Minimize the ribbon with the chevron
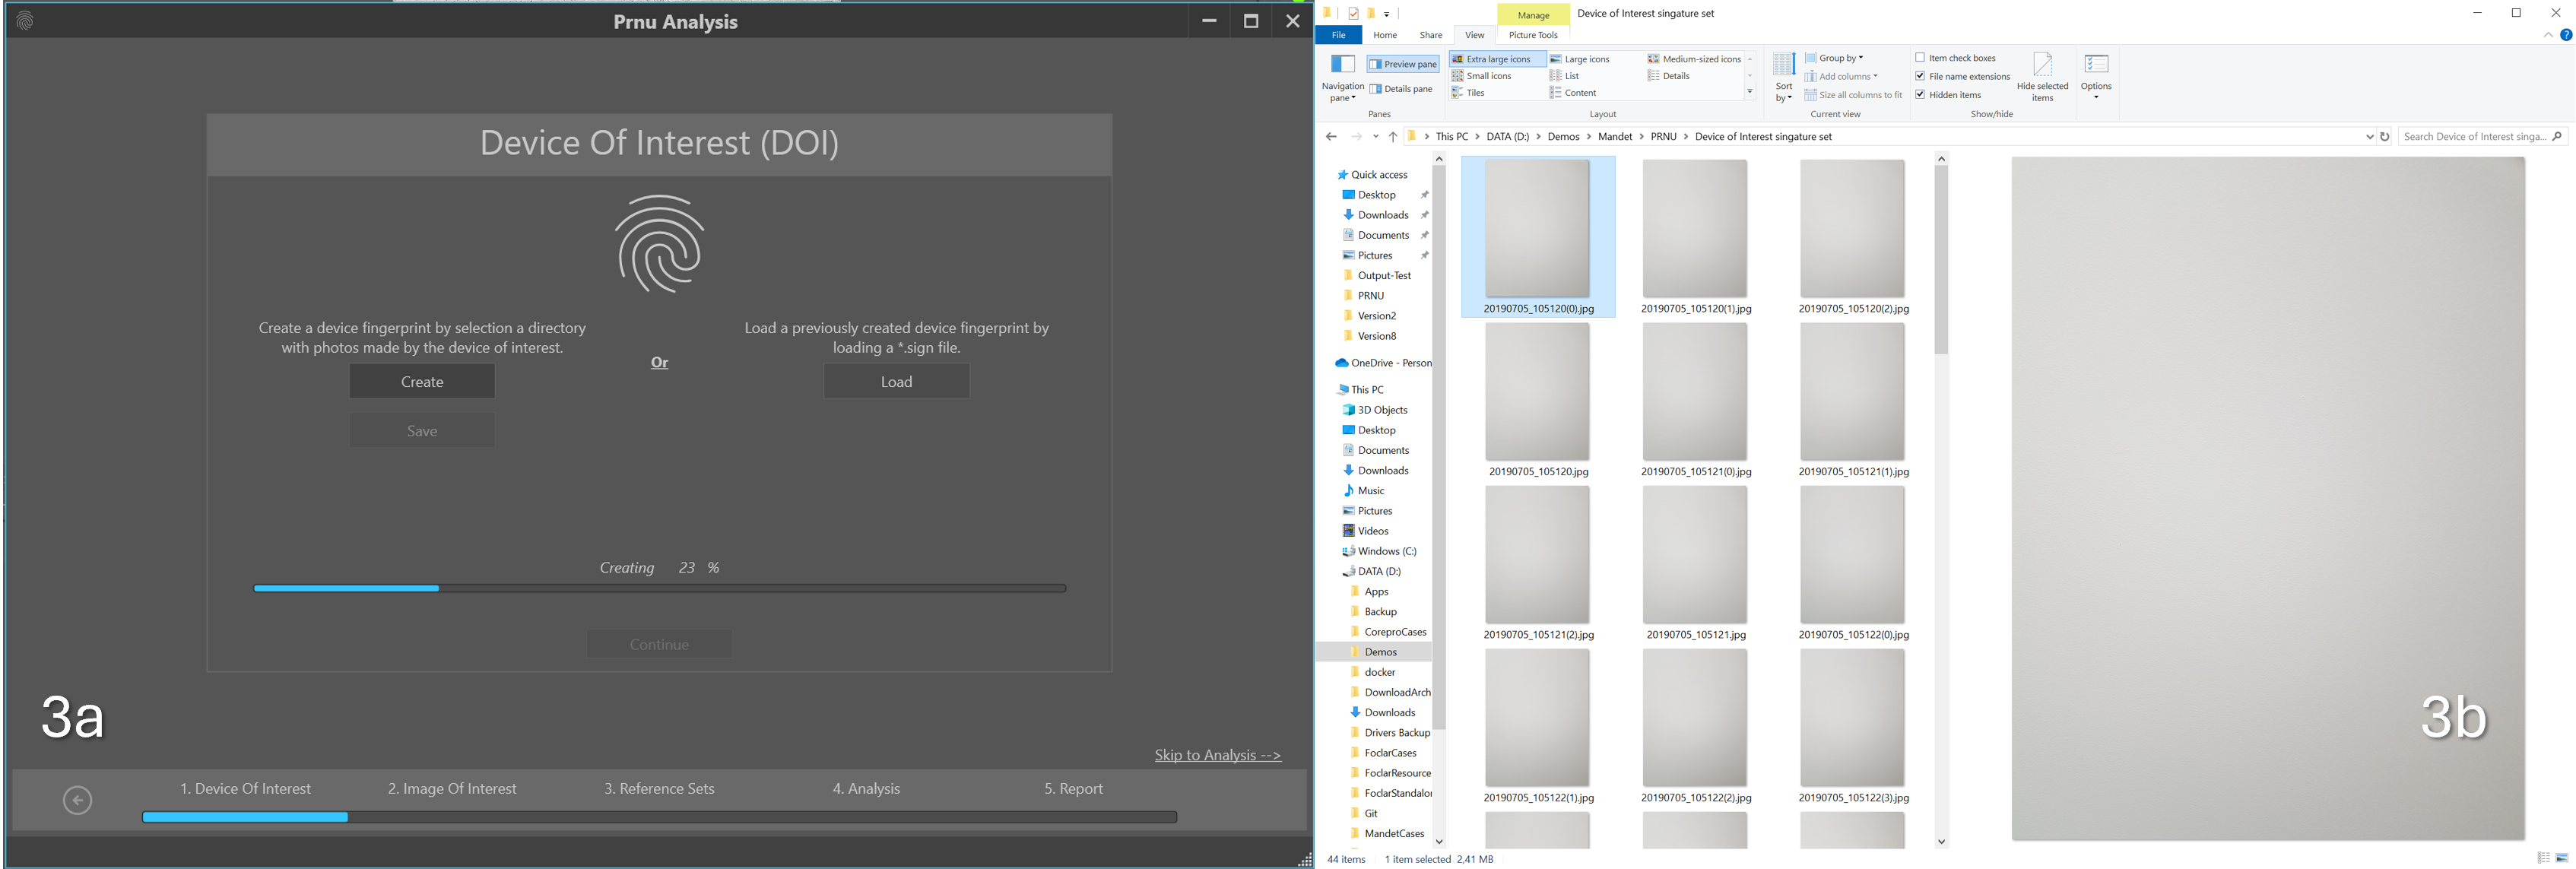Viewport: 2576px width, 869px height. pyautogui.click(x=2548, y=35)
